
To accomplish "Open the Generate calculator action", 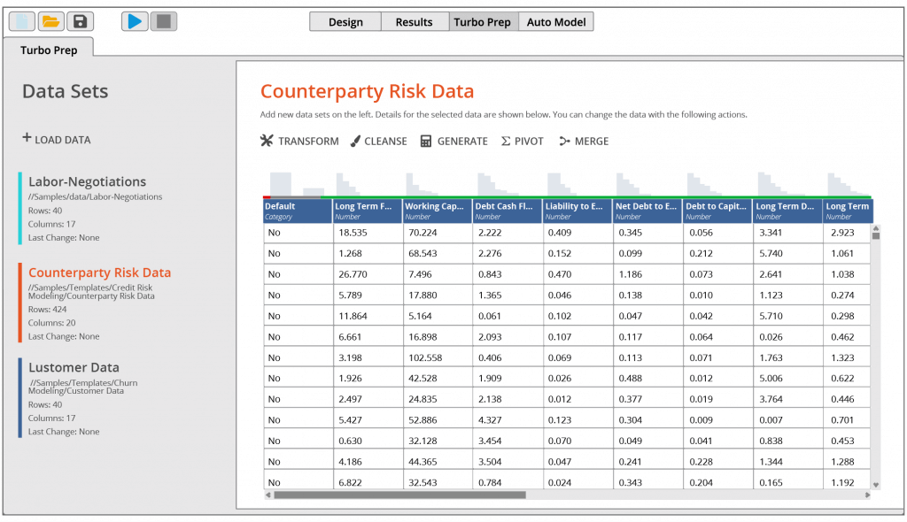I will pos(453,142).
